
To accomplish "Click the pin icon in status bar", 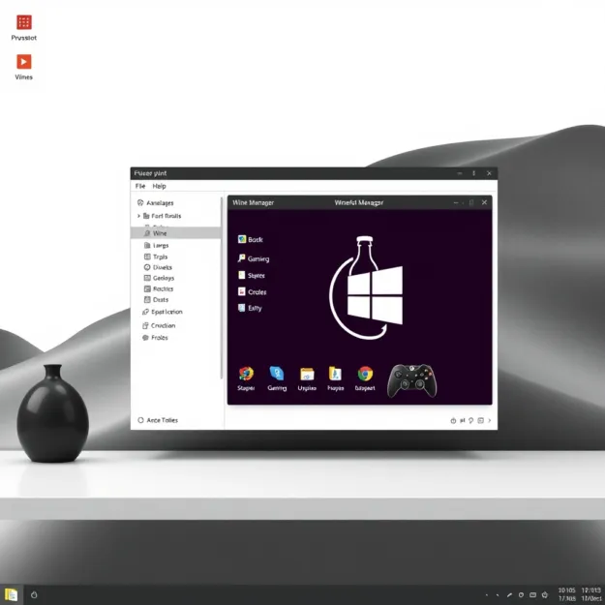I will pos(471,420).
